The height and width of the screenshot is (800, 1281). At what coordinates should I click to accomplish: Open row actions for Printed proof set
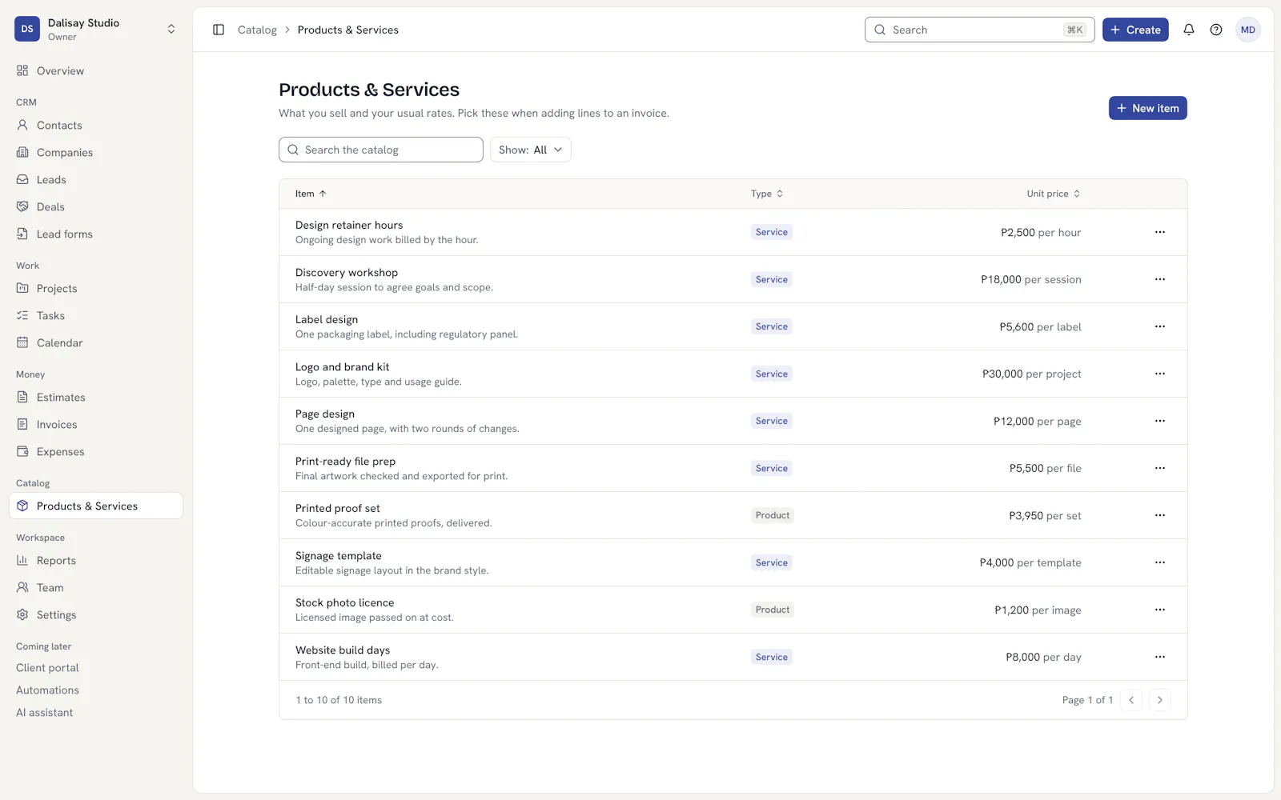[1160, 515]
